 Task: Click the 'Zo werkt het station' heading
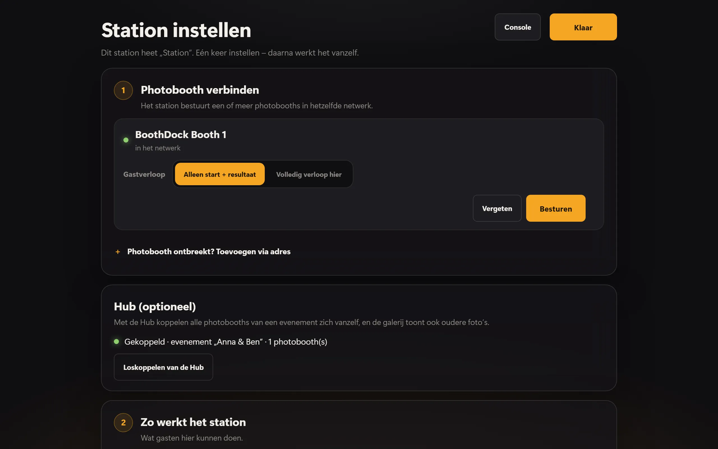coord(193,422)
